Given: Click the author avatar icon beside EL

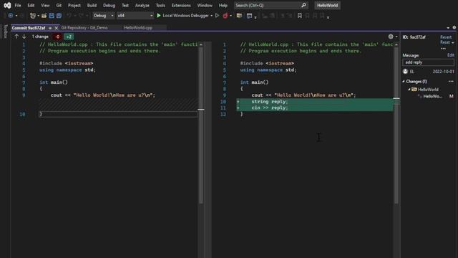Looking at the screenshot, I should tap(405, 72).
